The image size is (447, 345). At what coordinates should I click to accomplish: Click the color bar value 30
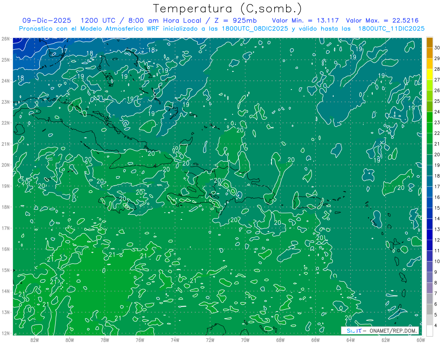point(437,48)
